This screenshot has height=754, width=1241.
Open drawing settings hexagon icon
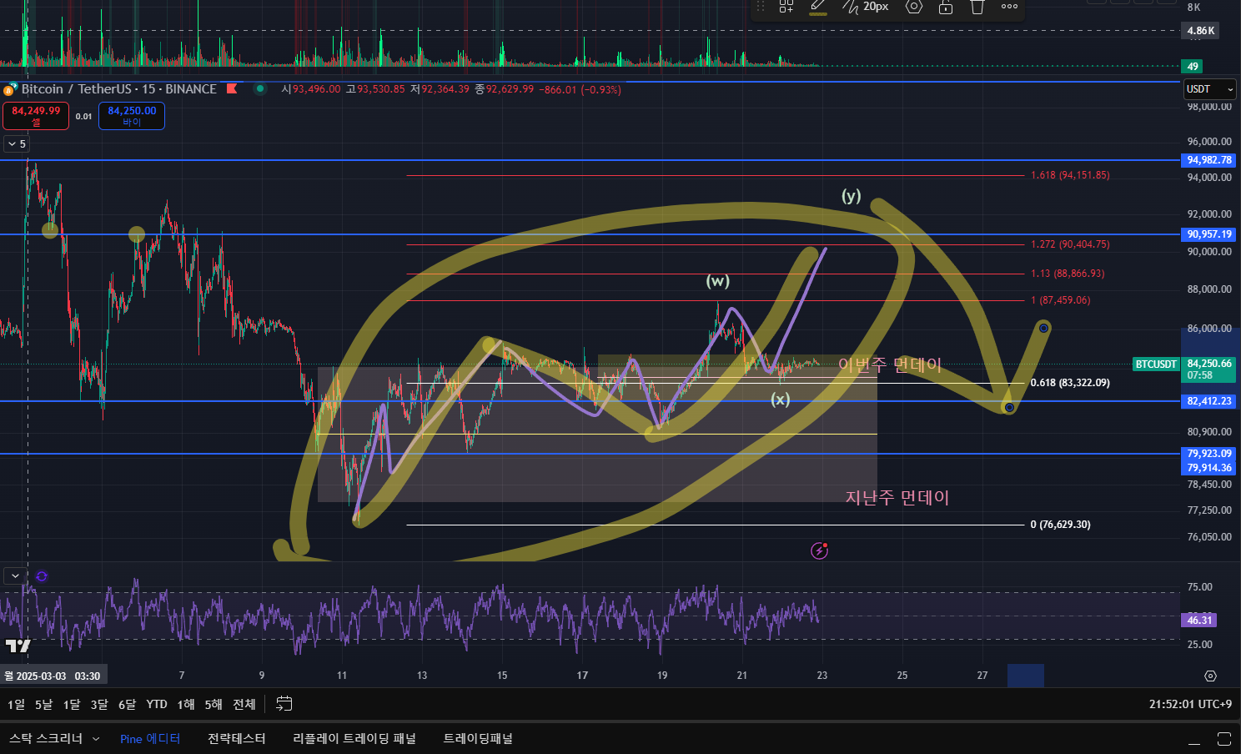point(914,7)
